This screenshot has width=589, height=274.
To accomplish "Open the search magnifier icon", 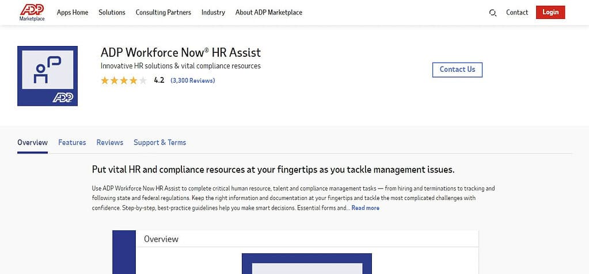I will coord(492,13).
